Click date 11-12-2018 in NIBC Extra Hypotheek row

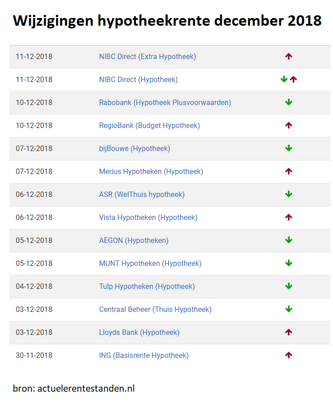tap(34, 57)
